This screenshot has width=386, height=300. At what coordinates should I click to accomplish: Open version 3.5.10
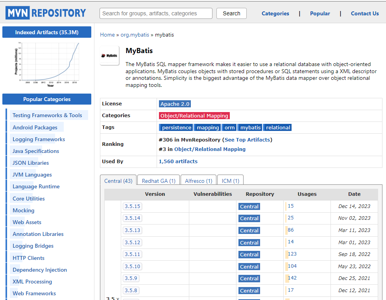click(x=133, y=267)
